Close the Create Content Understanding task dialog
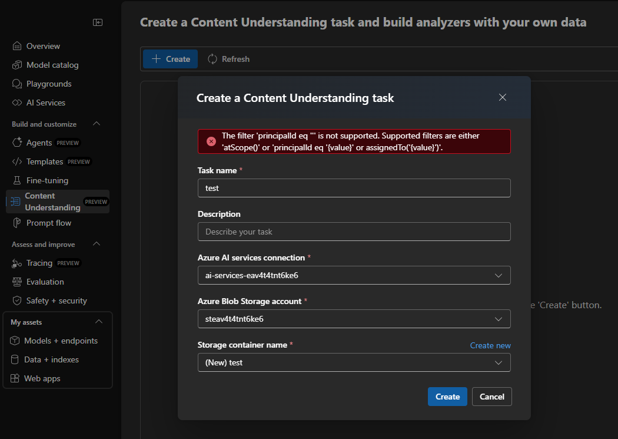618x439 pixels. [503, 97]
